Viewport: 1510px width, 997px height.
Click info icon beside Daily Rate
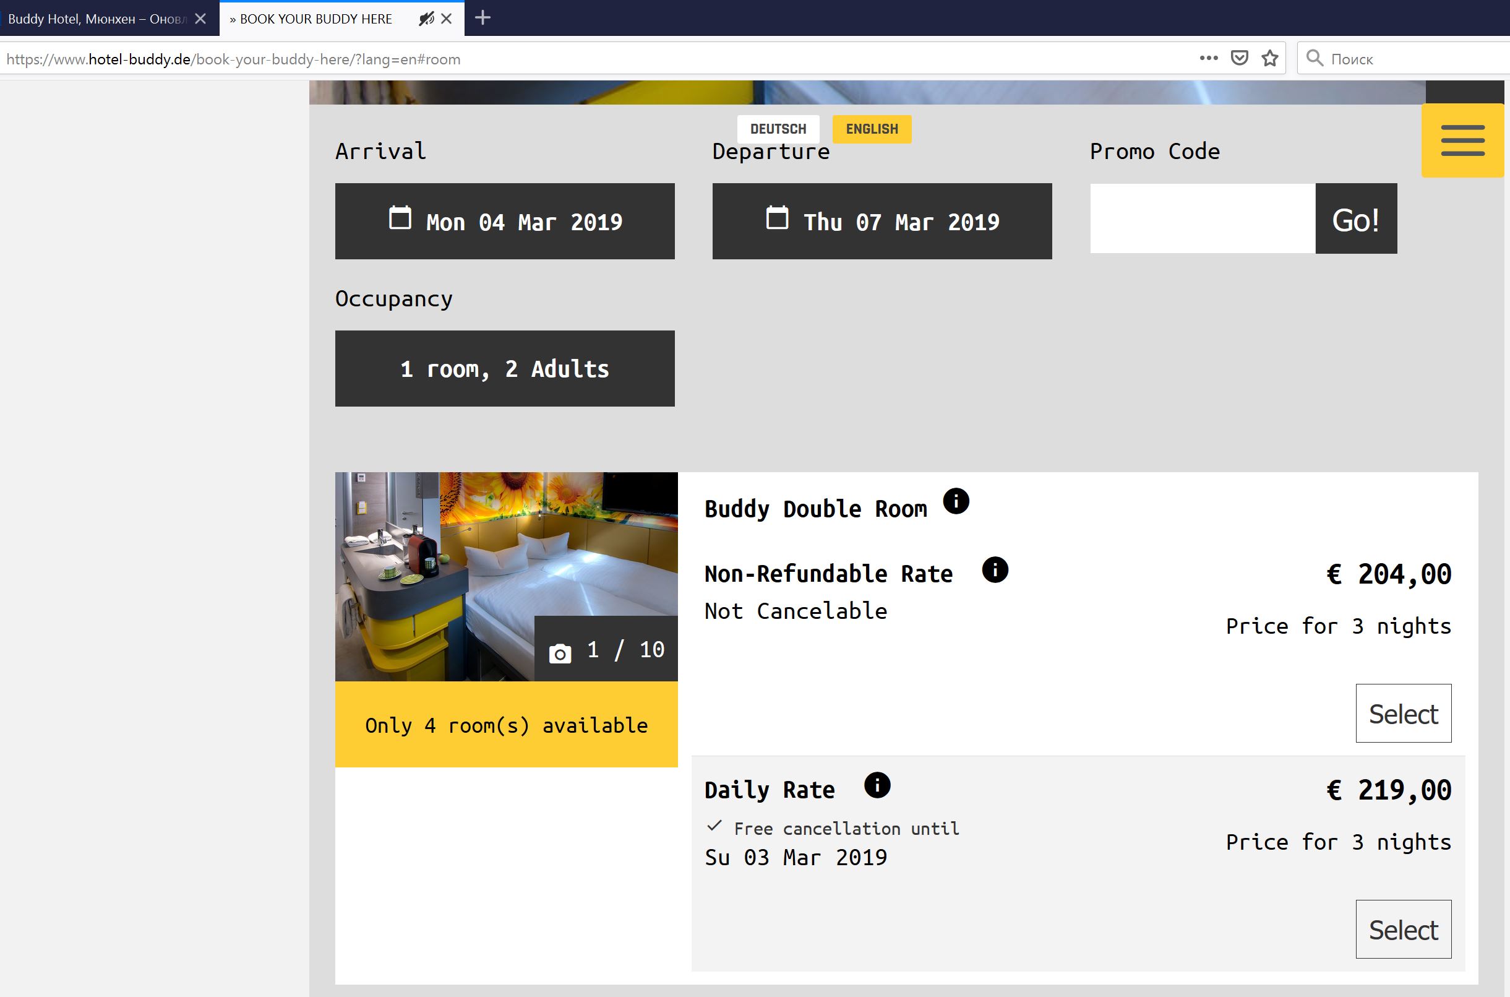coord(877,785)
